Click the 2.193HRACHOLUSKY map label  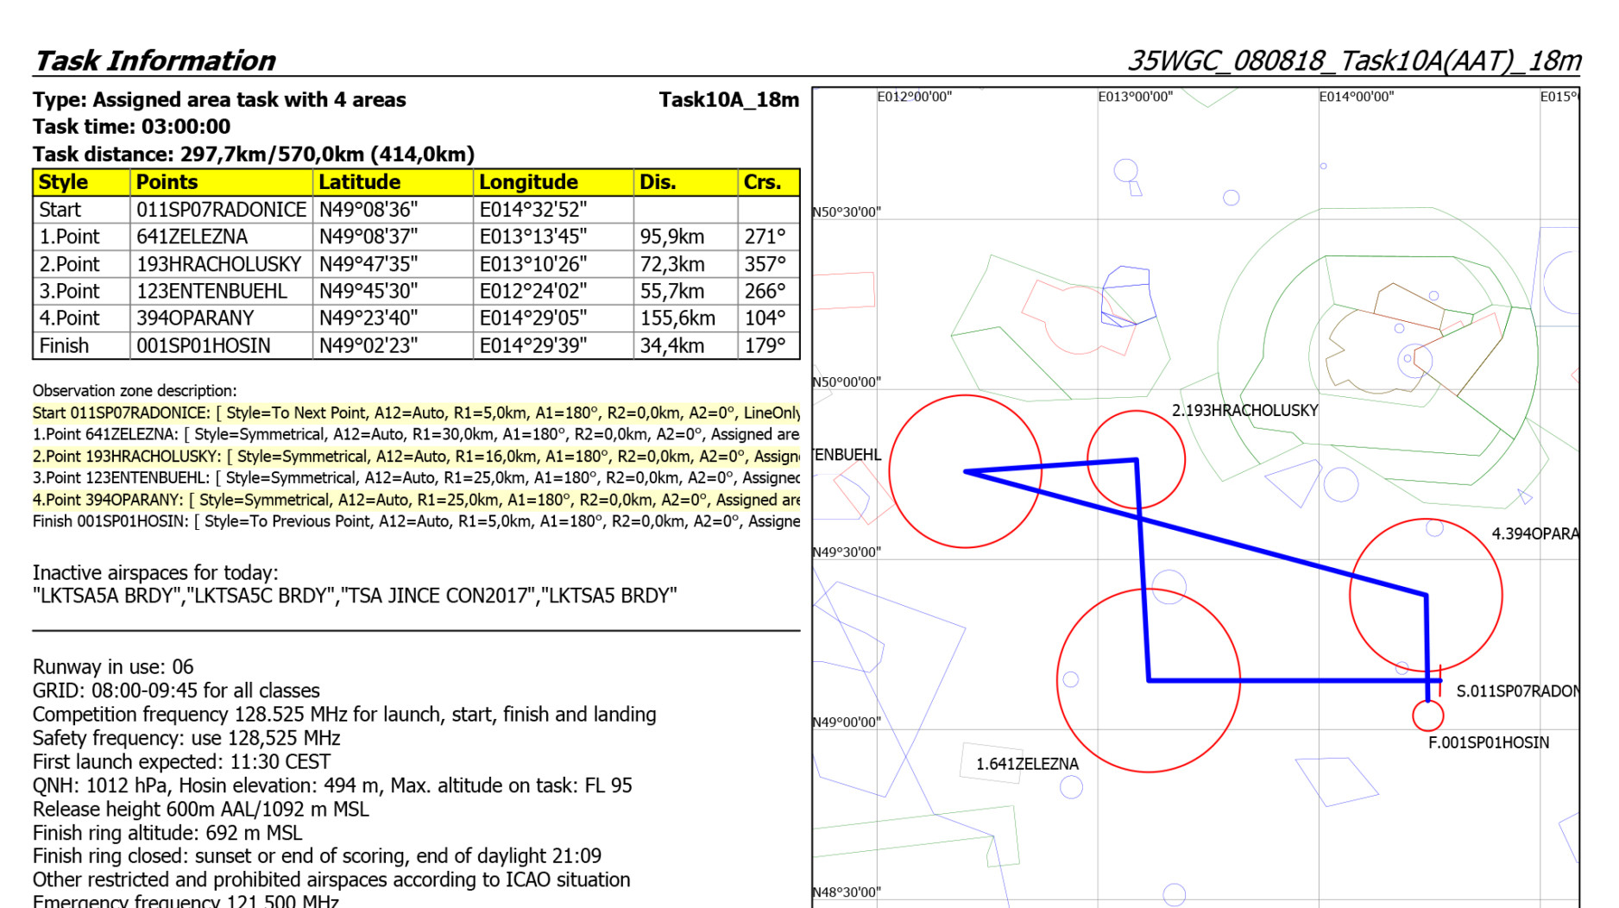click(1244, 411)
